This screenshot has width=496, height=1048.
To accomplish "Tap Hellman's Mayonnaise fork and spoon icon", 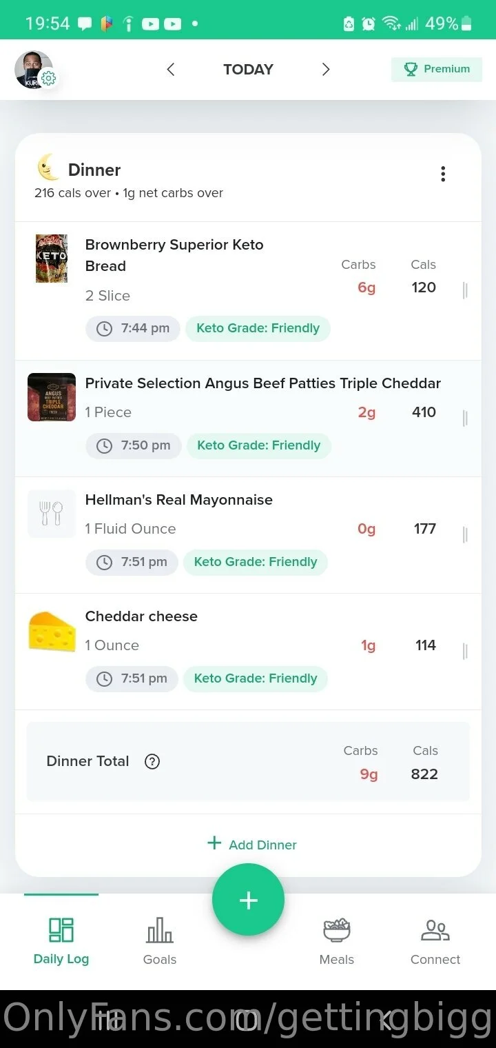I will pos(52,514).
